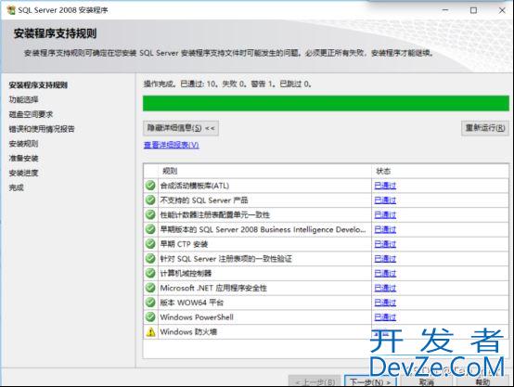
Task: Click 隐藏详细信息(S) << button
Action: coord(181,128)
